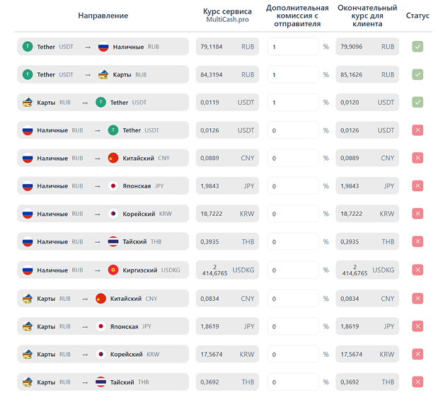Click the Kyrgyz flag icon in USDKG row
The height and width of the screenshot is (395, 443).
click(x=113, y=270)
